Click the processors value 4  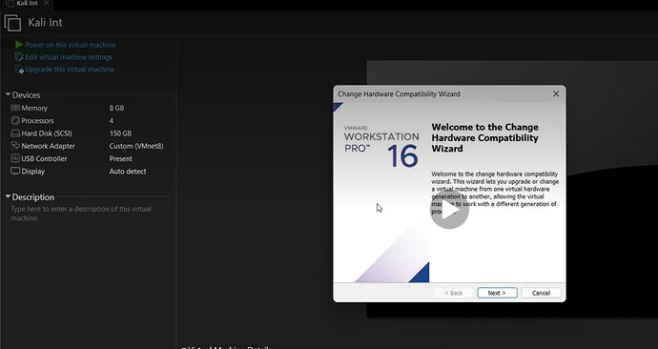click(x=112, y=120)
